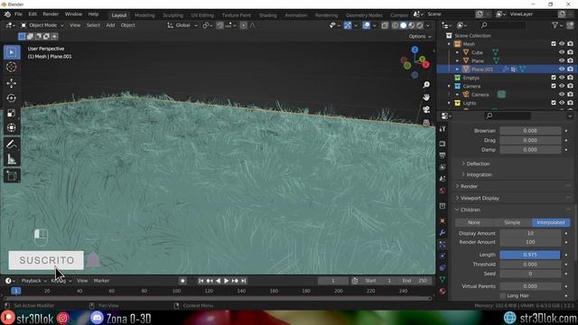Screen dimensions: 578x325
Task: Jump to the timeline end frame
Action: click(x=243, y=281)
